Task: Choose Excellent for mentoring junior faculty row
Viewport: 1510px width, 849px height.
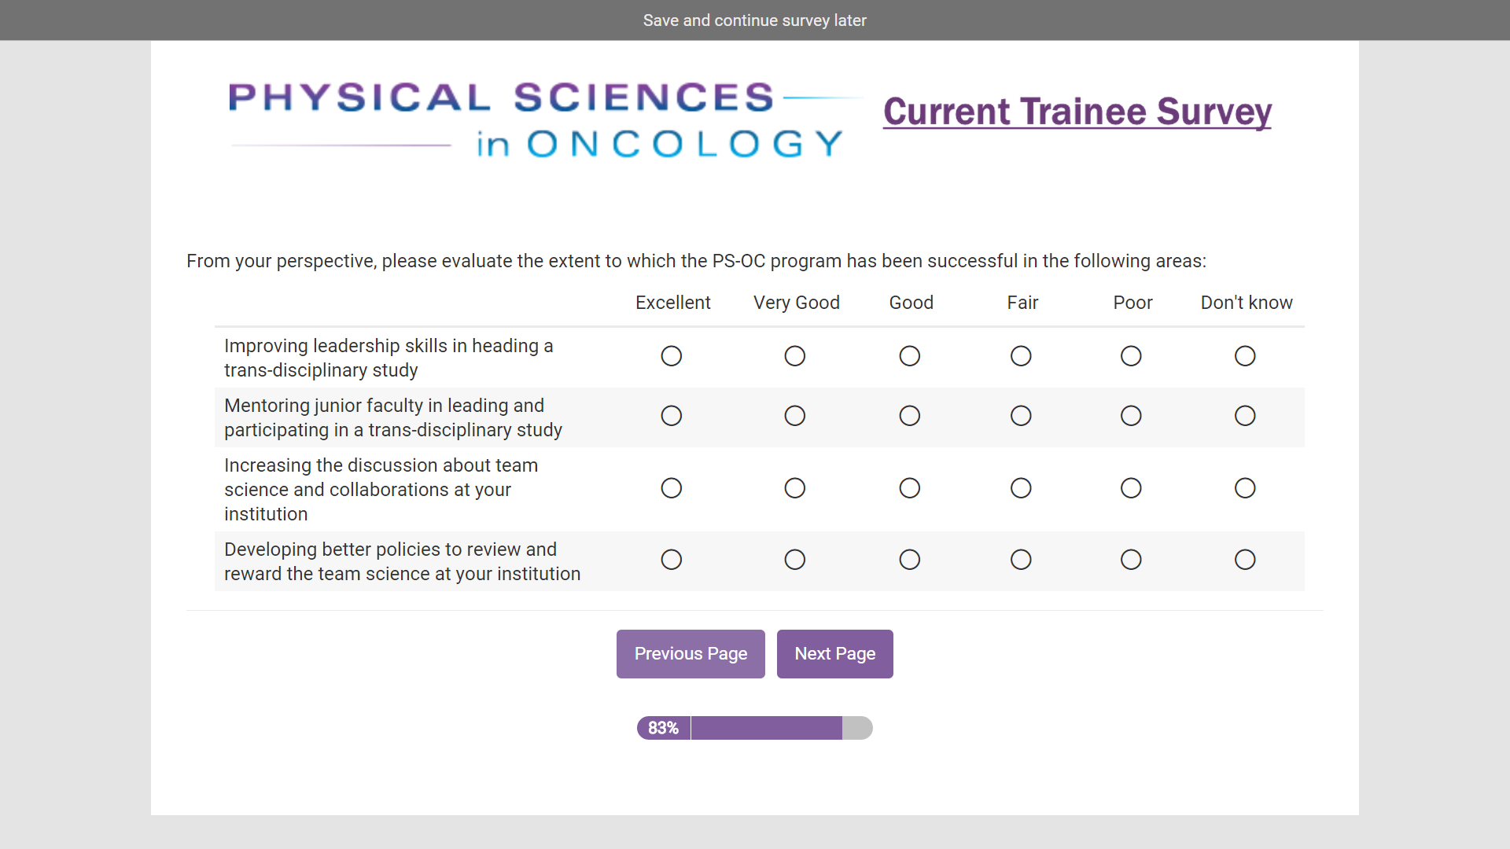Action: click(671, 416)
